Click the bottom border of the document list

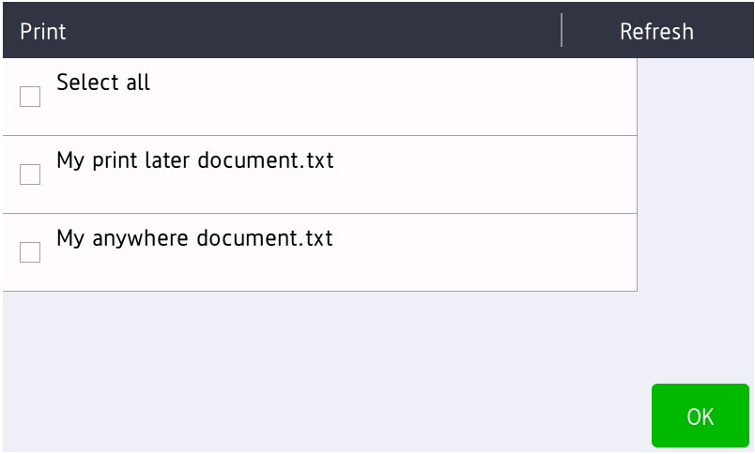click(319, 291)
